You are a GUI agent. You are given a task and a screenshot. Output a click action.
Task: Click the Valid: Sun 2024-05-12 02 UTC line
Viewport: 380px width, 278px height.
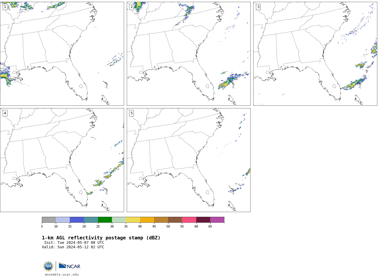coord(73,247)
